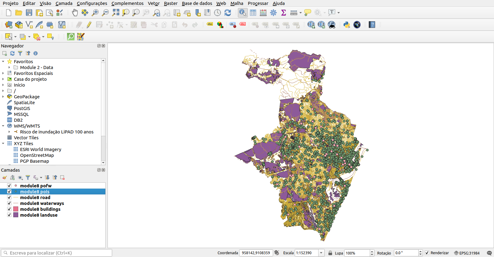Filter the Navegador browser panel

(20, 53)
